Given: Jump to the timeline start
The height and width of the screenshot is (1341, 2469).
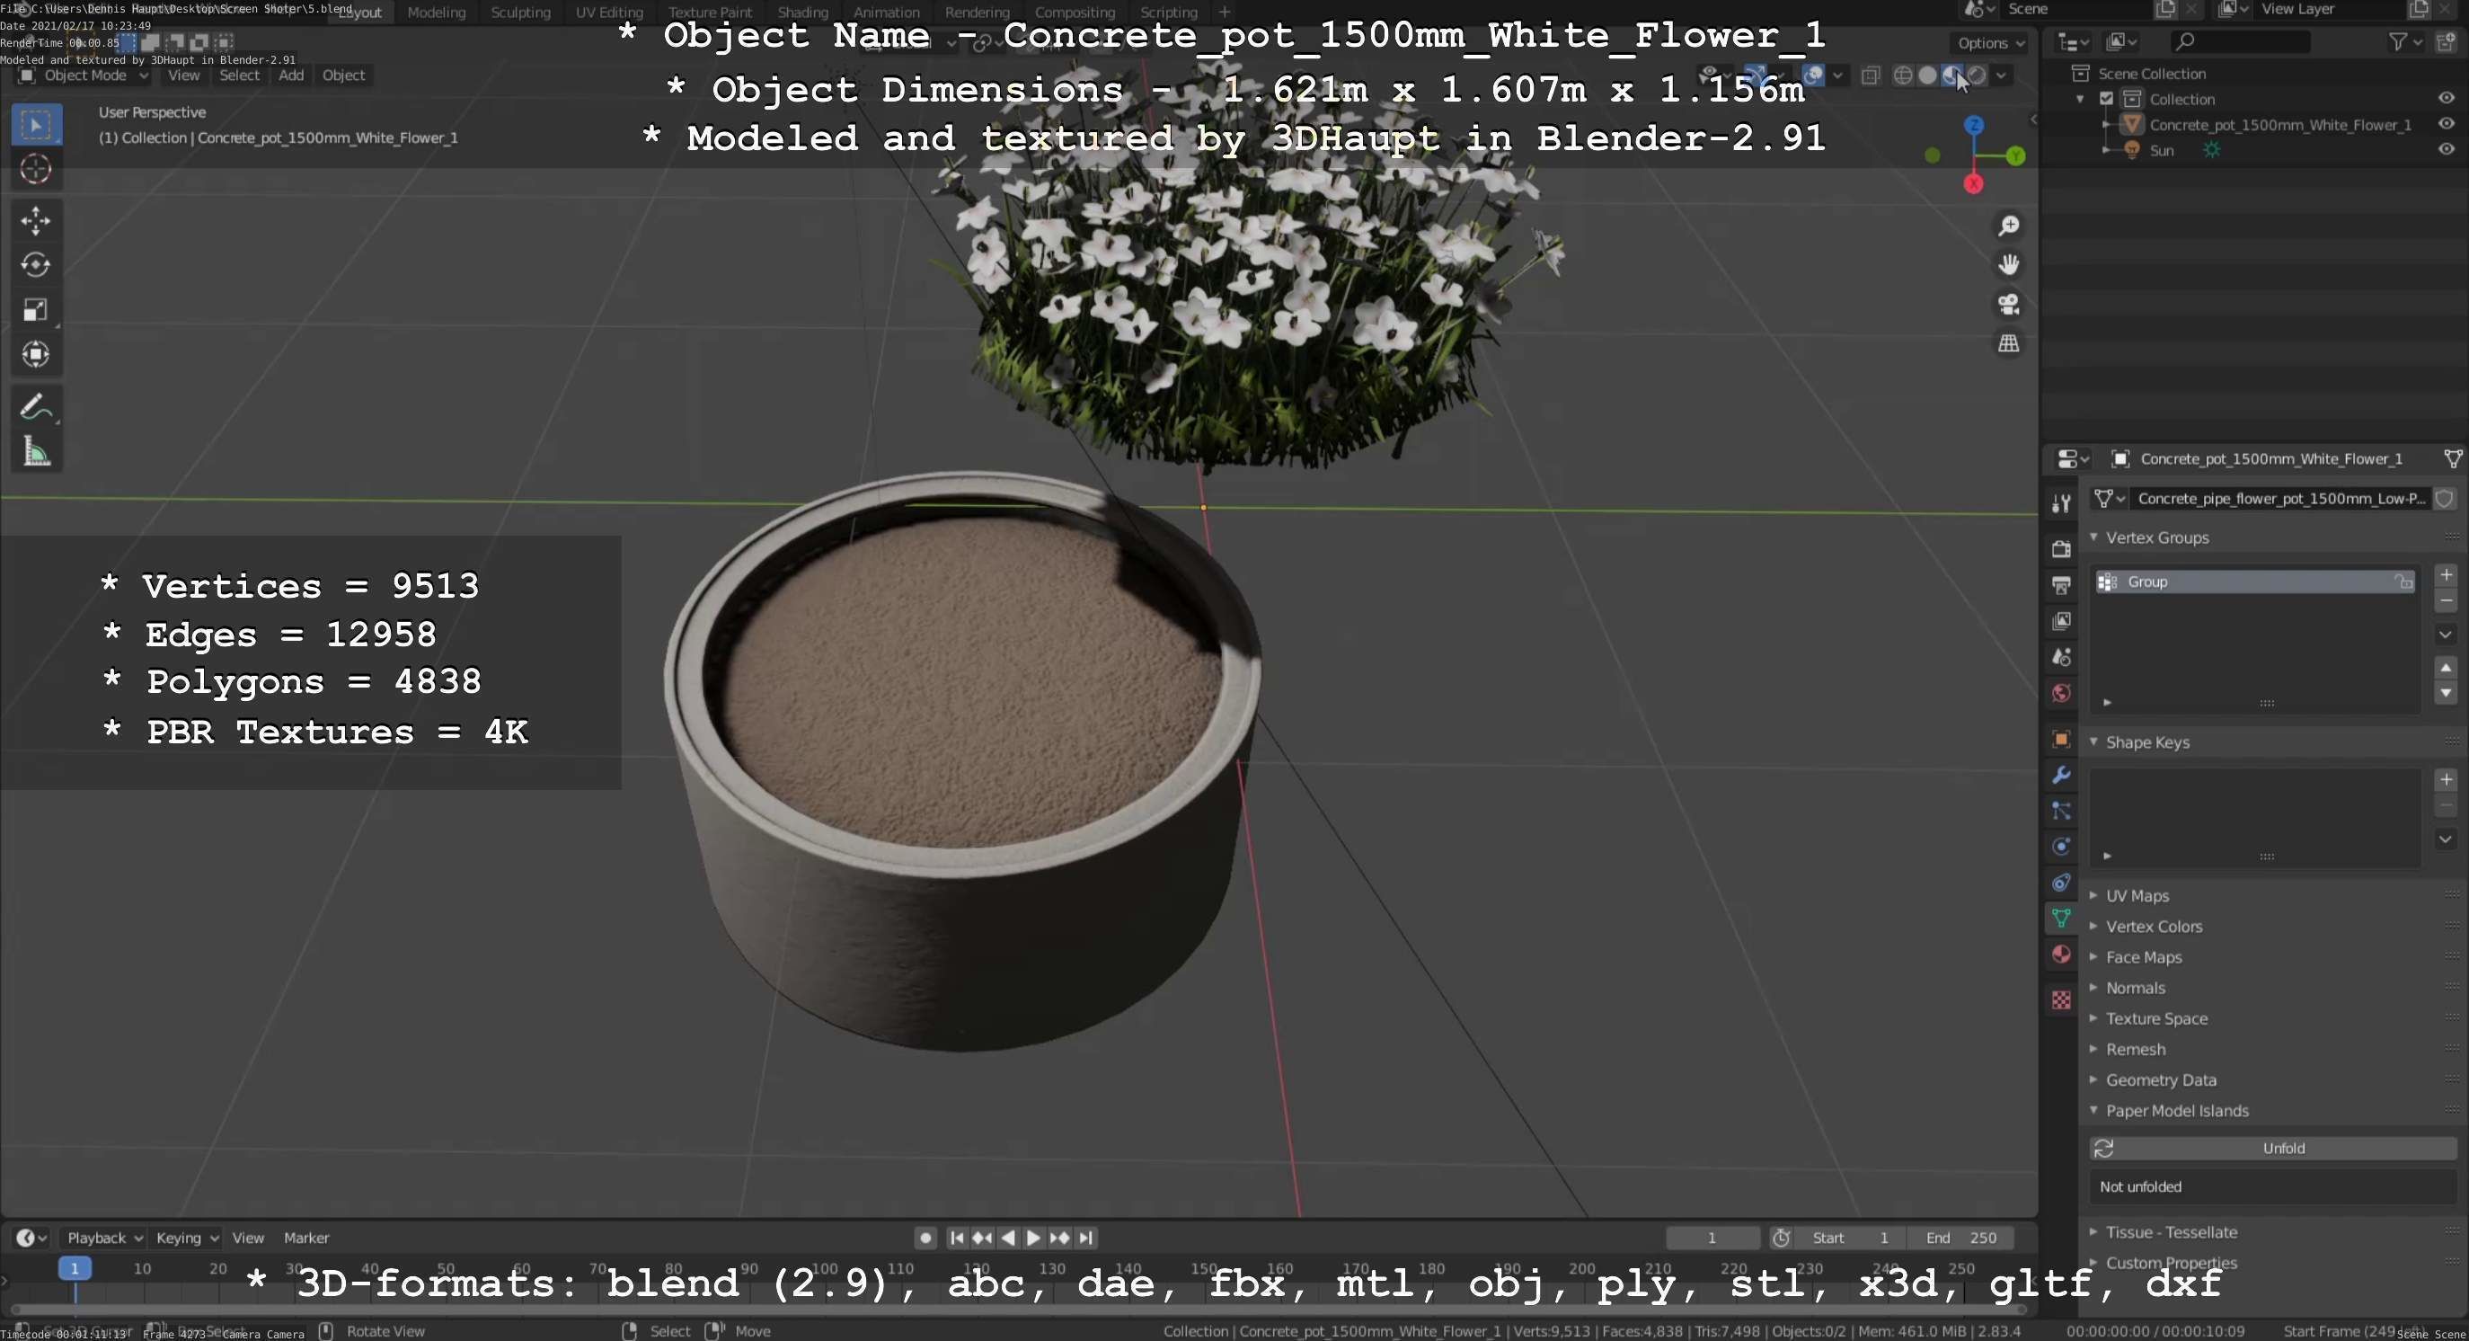Looking at the screenshot, I should (x=956, y=1238).
